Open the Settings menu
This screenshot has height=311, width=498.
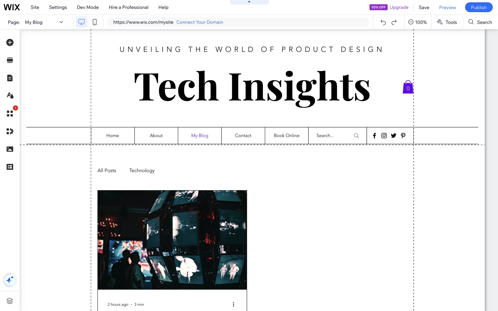coord(58,7)
